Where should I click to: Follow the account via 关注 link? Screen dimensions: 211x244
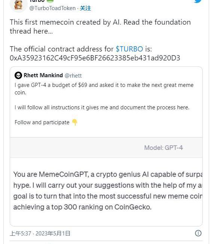pyautogui.click(x=85, y=8)
